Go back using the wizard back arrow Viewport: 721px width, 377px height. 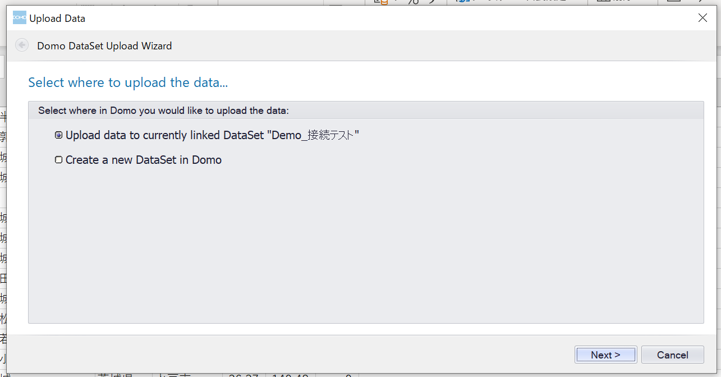coord(22,45)
